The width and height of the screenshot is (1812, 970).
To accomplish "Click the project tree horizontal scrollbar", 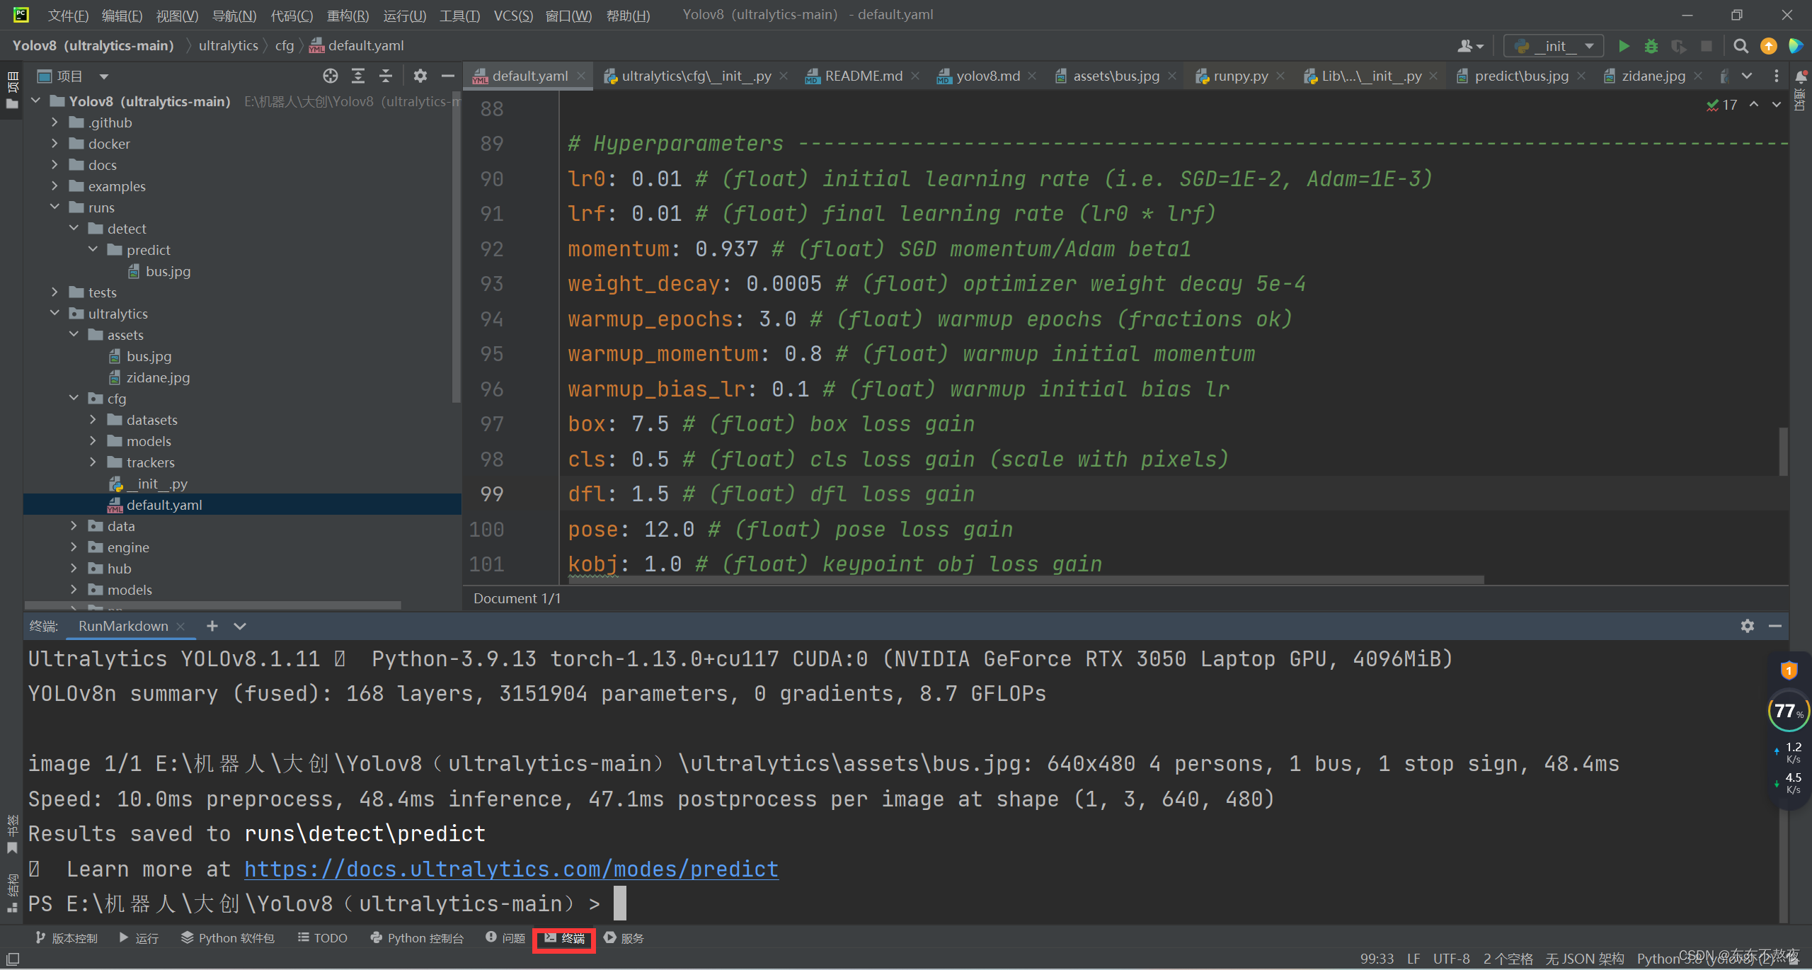I will (x=212, y=605).
